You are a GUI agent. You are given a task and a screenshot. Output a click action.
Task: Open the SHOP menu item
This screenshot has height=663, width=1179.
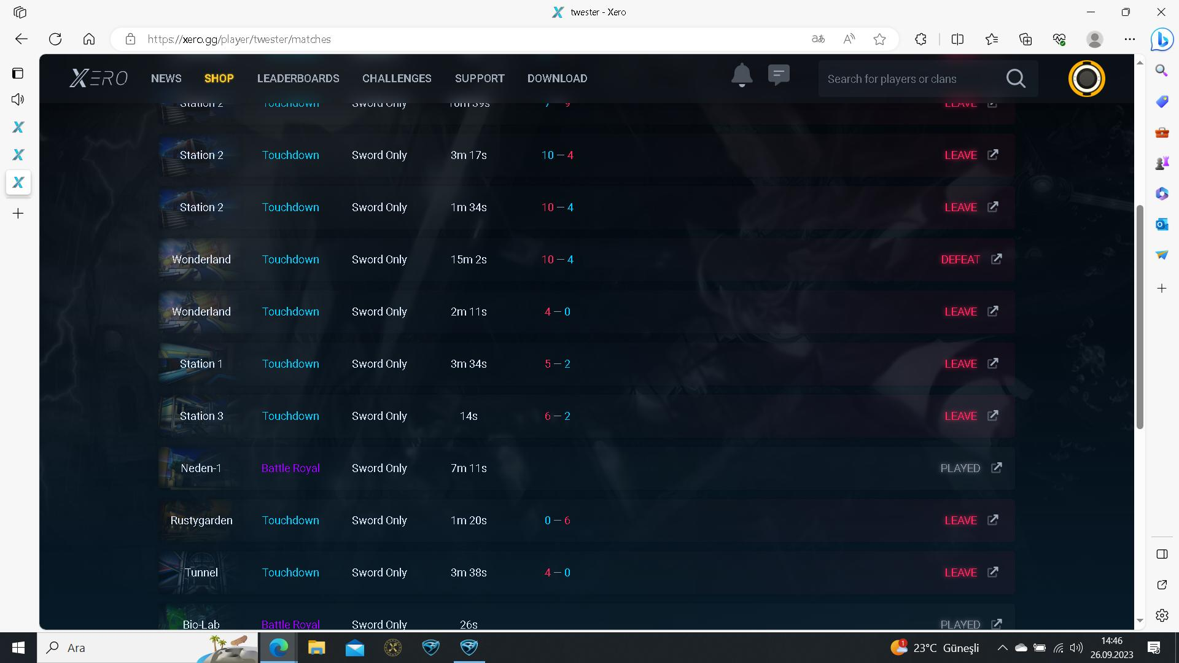(x=219, y=79)
